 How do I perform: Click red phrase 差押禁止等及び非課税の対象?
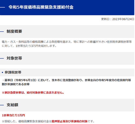click(69, 121)
